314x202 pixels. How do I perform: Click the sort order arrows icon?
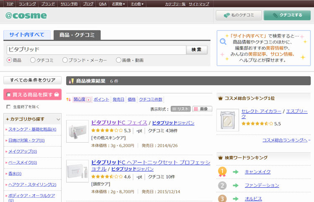point(69,100)
